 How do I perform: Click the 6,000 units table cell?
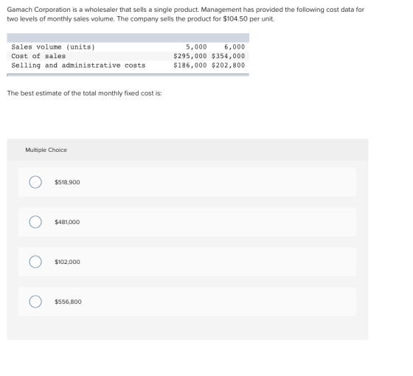coord(235,47)
